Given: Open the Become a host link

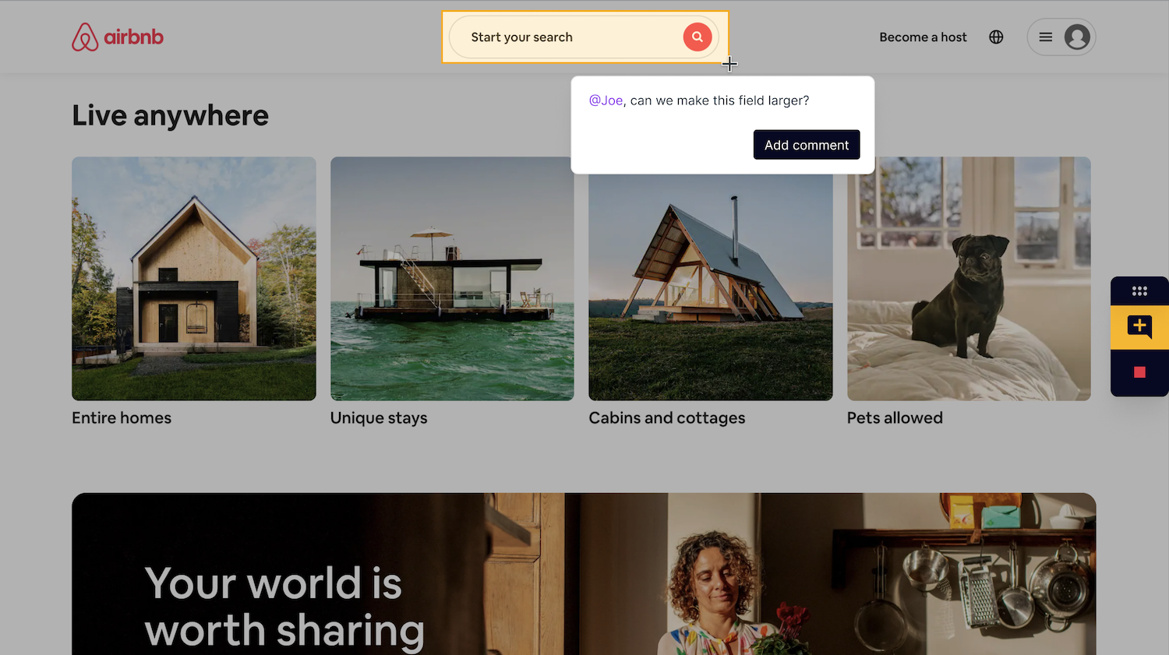Looking at the screenshot, I should (923, 37).
